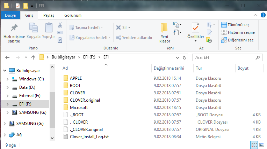Open the help question mark icon

point(263,15)
